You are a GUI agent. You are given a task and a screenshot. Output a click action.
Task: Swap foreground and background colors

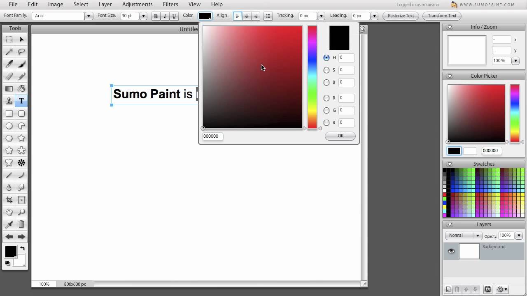22,248
